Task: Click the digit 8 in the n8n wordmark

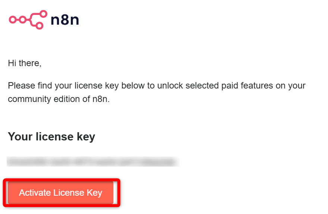Action: click(65, 20)
